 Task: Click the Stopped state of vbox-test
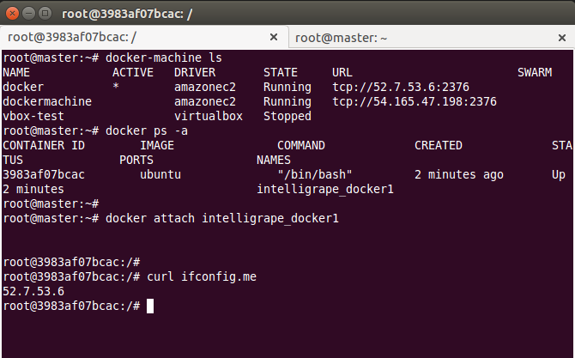[x=287, y=116]
